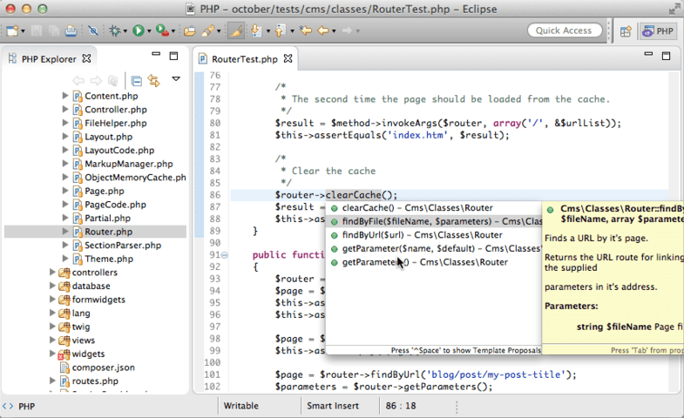
Task: Select the PHP perspective button
Action: (659, 31)
